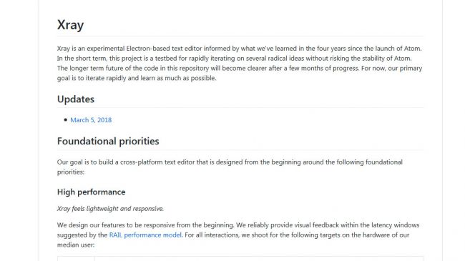Open the March 5, 2018 update link

click(91, 120)
